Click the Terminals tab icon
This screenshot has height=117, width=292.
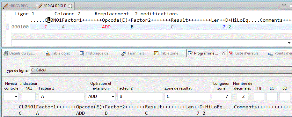pos(124,53)
